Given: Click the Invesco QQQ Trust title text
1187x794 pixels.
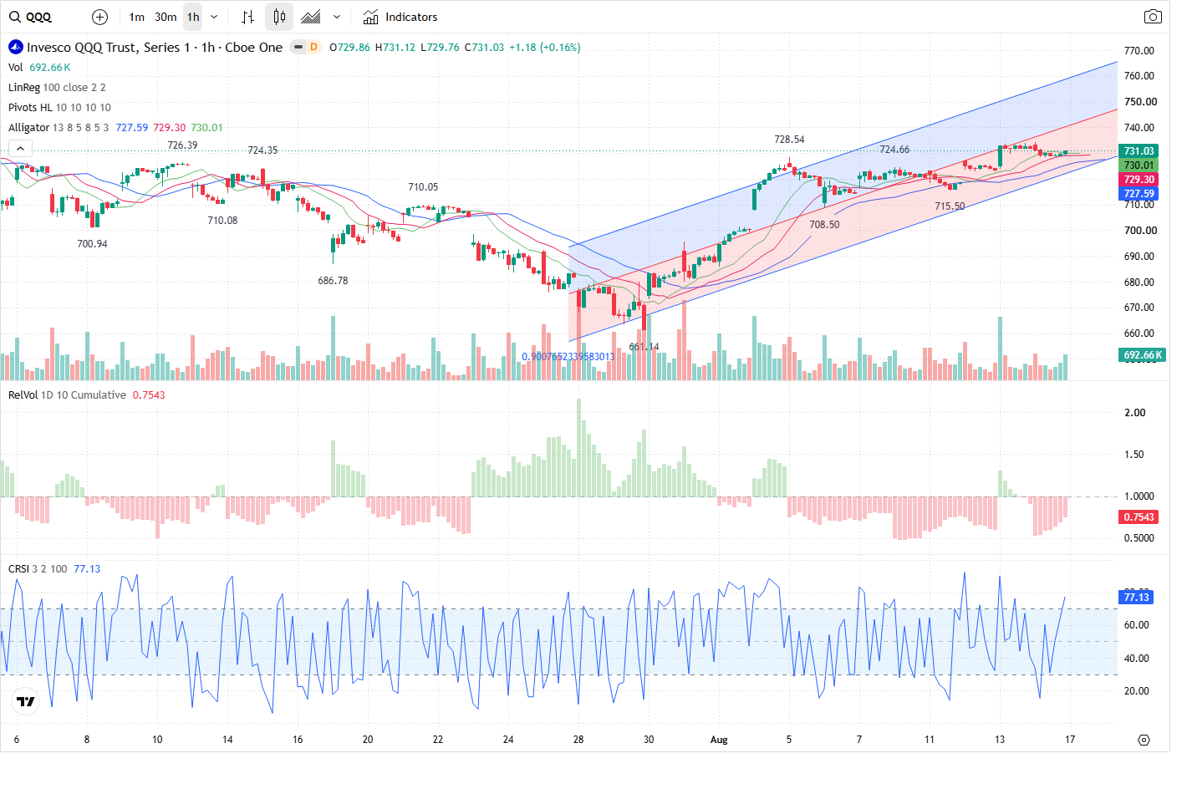Looking at the screenshot, I should (155, 47).
